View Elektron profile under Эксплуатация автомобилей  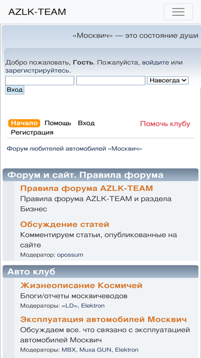126,350
